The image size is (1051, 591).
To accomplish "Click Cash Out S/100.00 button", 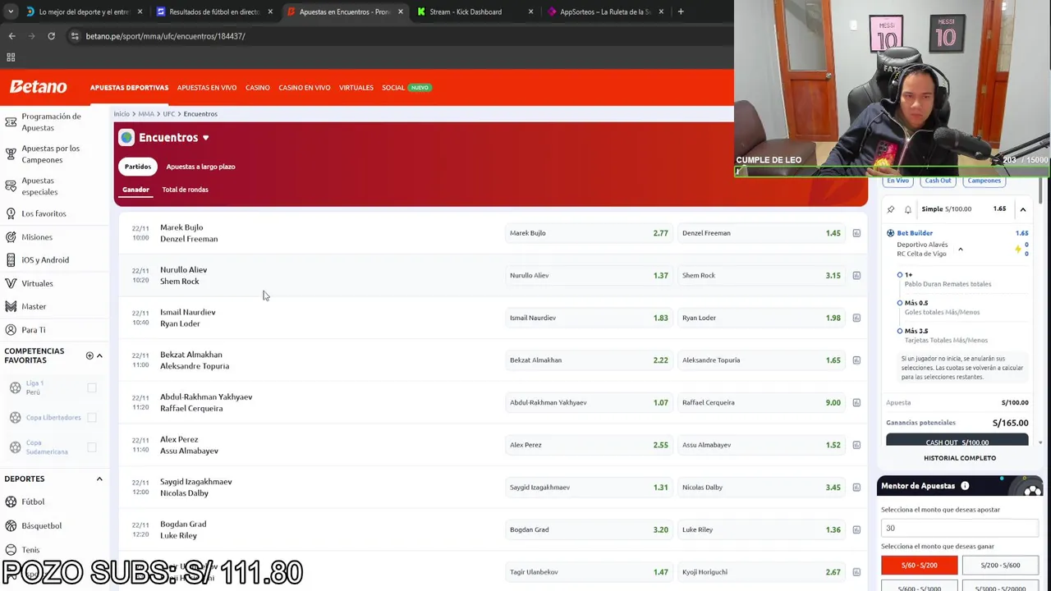I will 957,442.
